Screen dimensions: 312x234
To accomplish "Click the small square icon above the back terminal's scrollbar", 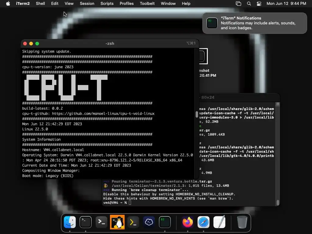I will 278,104.
